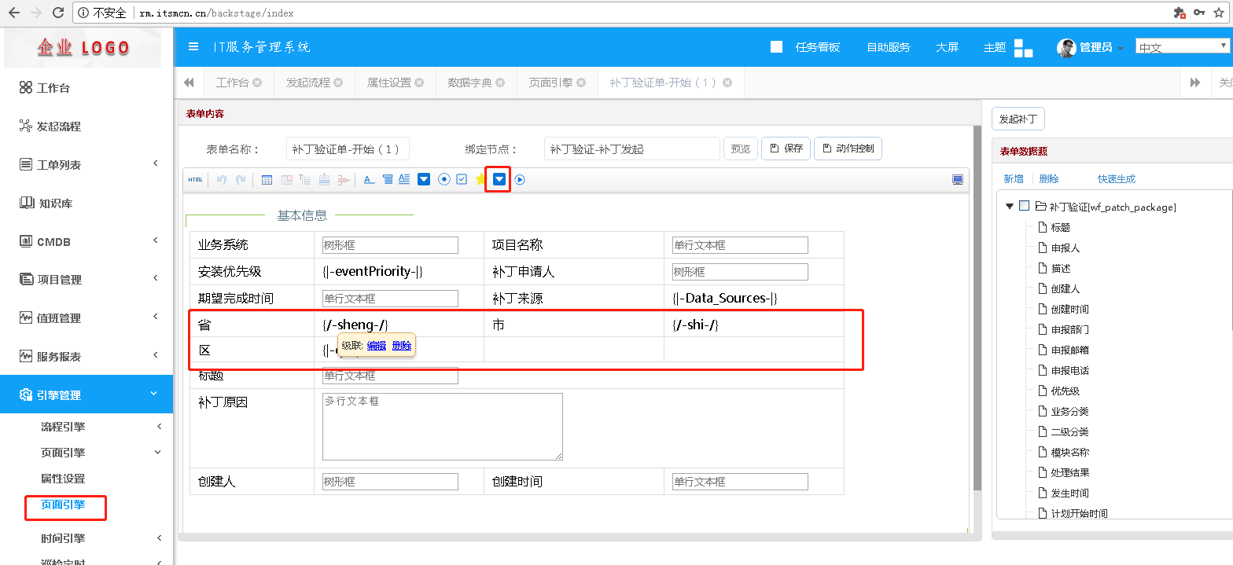This screenshot has height=565, width=1233.
Task: Collapse the 补丁验证 data source tree node
Action: click(1009, 207)
